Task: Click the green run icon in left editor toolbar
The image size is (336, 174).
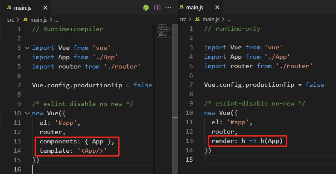Action: tap(146, 8)
